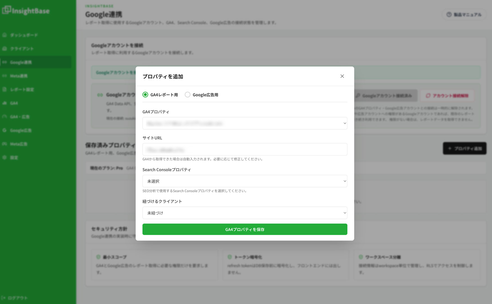Open the 紐づけるクライアント dropdown
Image resolution: width=492 pixels, height=304 pixels.
(x=245, y=213)
